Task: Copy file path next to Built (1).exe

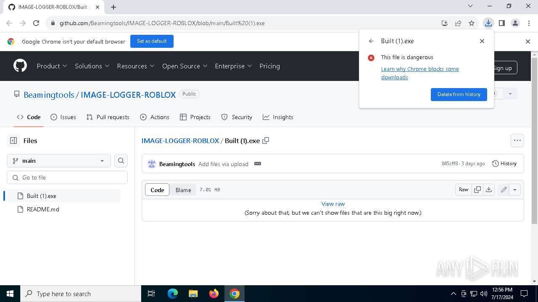Action: point(266,141)
